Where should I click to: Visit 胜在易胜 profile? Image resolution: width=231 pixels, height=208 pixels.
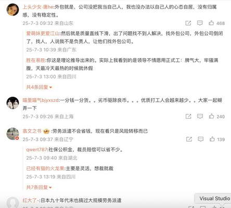coord(35,60)
